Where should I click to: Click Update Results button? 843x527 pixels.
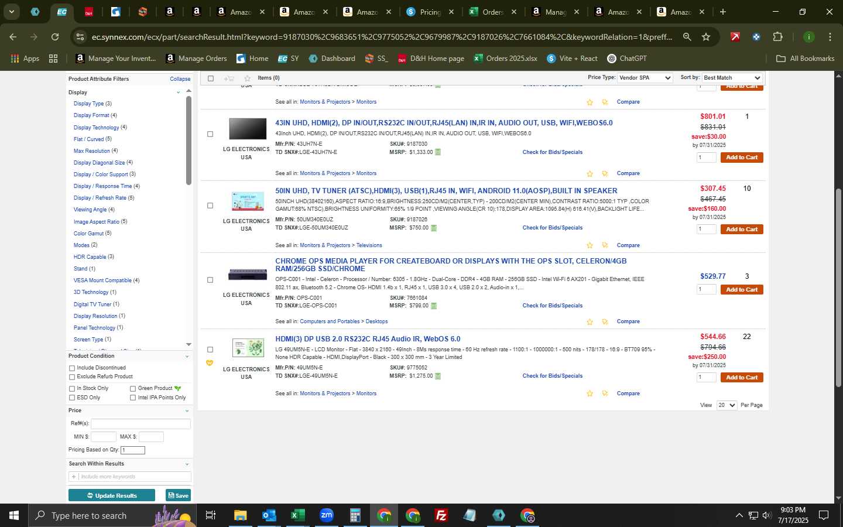pyautogui.click(x=112, y=495)
